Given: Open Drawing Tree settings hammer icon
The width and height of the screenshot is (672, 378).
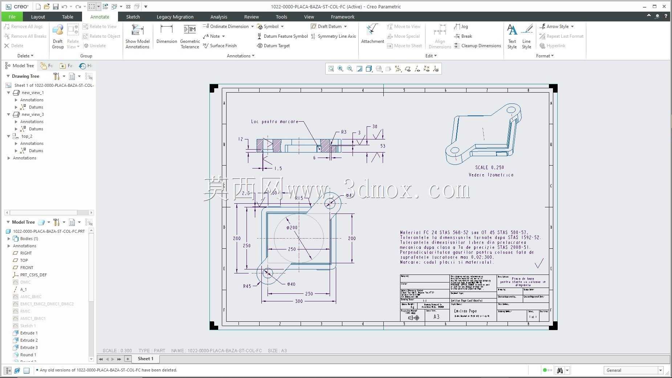Looking at the screenshot, I should [x=56, y=76].
